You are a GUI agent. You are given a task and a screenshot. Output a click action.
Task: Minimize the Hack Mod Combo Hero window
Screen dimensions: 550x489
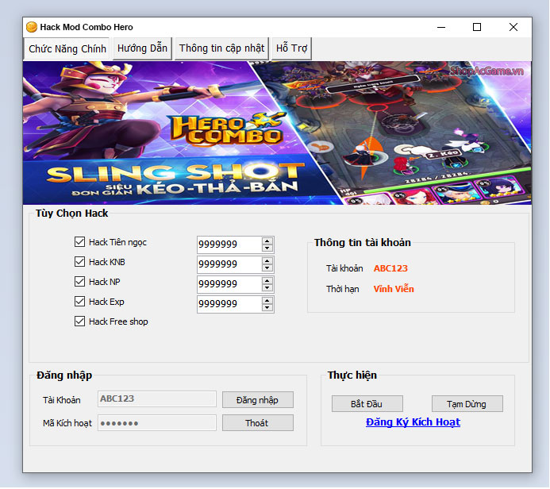441,27
